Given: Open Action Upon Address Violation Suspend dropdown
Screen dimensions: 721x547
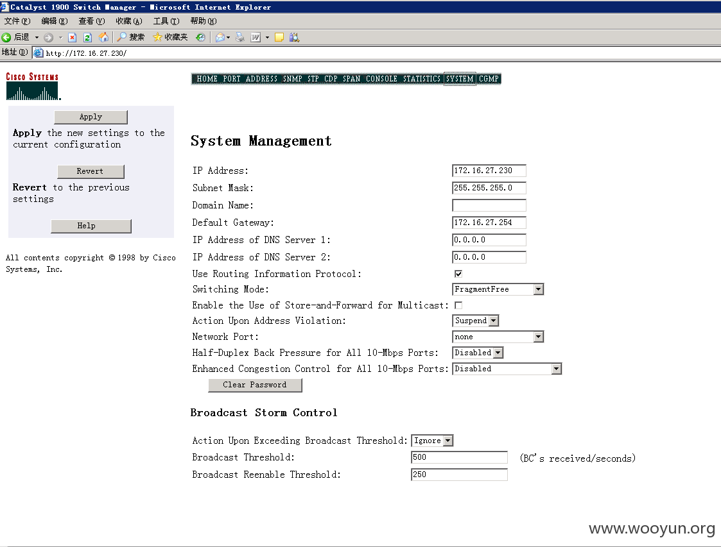Looking at the screenshot, I should [x=476, y=321].
